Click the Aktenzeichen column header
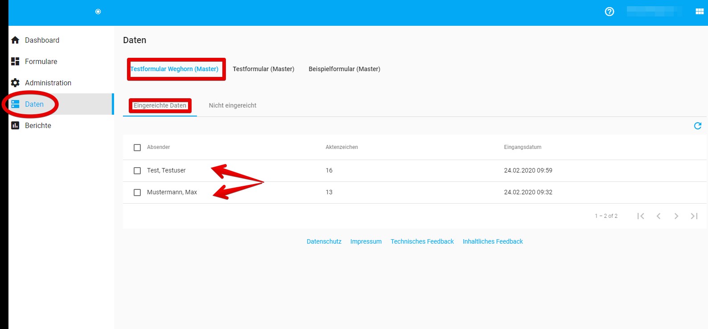The width and height of the screenshot is (708, 329). click(342, 147)
